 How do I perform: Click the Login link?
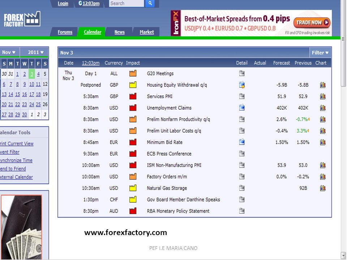coord(63,4)
